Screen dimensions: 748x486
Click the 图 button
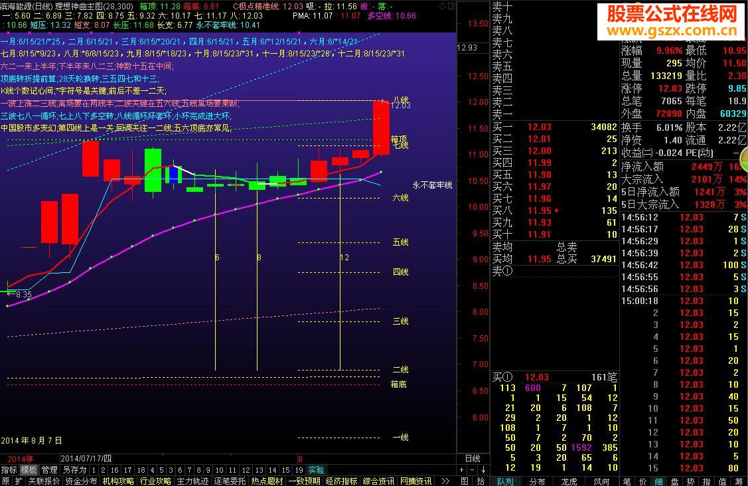coord(465,481)
